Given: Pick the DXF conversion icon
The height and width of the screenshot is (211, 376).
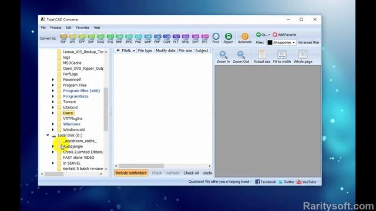Looking at the screenshot, I should coord(91,38).
